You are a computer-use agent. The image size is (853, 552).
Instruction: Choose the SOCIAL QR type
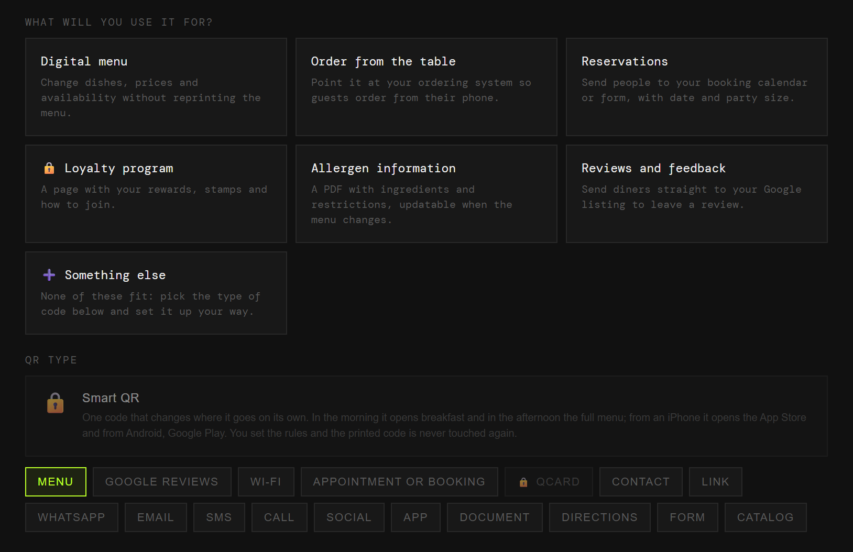click(349, 517)
